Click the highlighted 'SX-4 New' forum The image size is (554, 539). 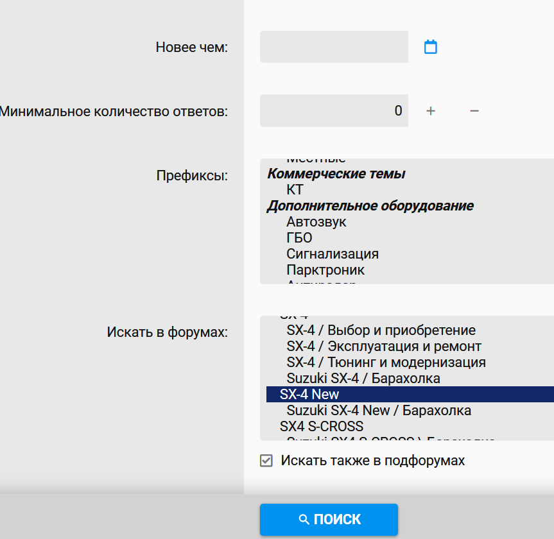coord(309,395)
